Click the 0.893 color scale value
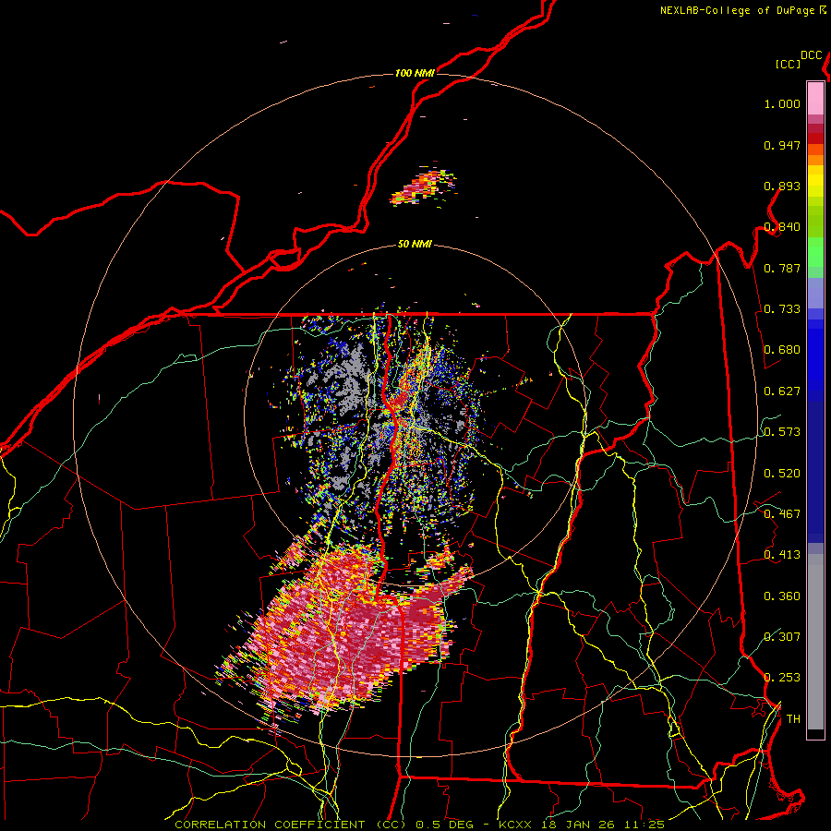This screenshot has height=831, width=831. pyautogui.click(x=782, y=186)
